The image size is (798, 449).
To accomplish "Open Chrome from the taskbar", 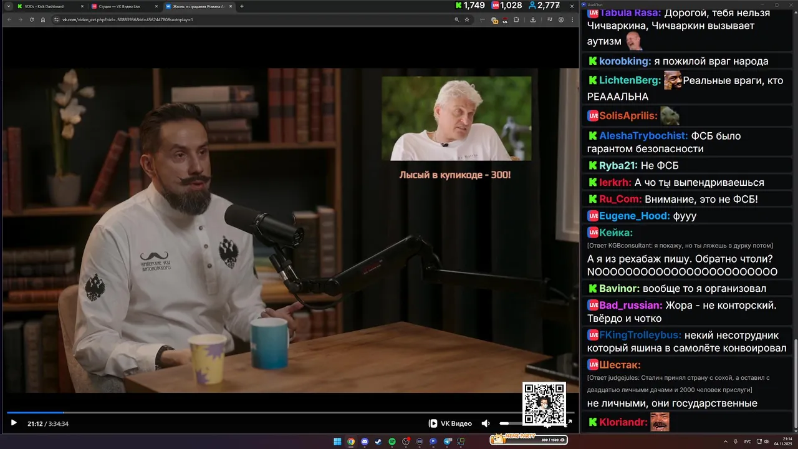I will [x=351, y=442].
